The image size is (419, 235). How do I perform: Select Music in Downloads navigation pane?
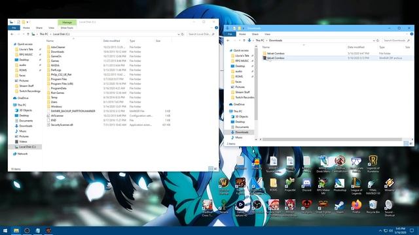pyautogui.click(x=238, y=138)
